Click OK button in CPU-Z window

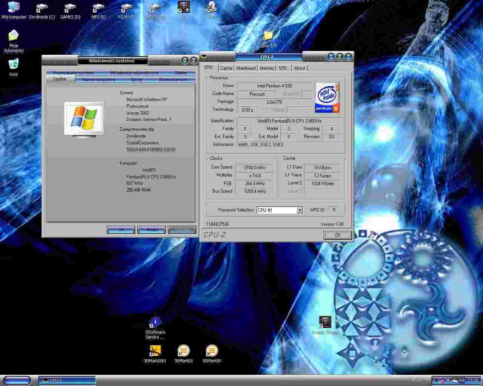tap(338, 235)
